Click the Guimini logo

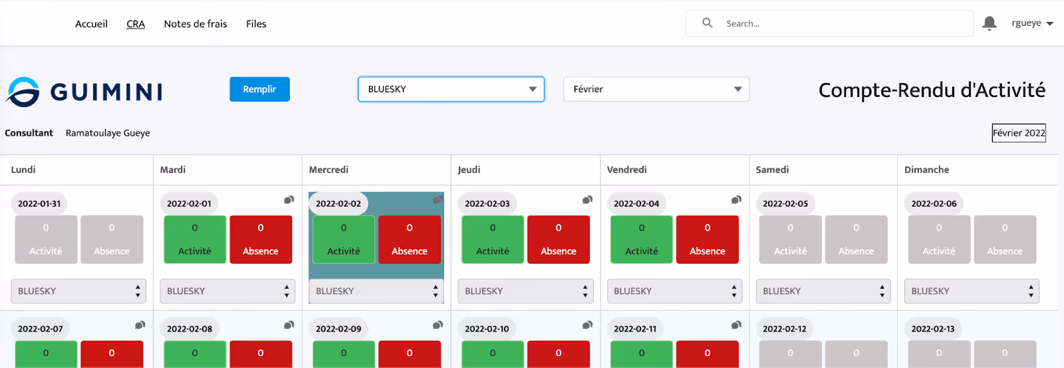(84, 92)
